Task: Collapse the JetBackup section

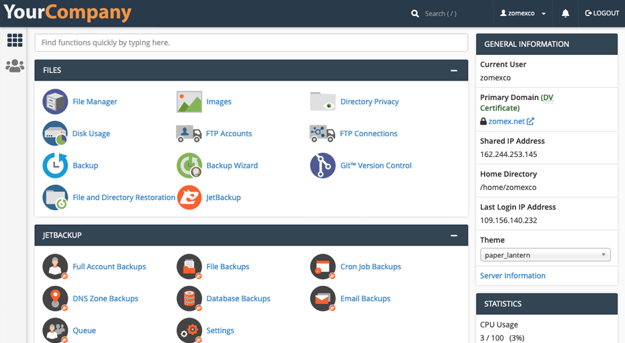Action: click(454, 236)
